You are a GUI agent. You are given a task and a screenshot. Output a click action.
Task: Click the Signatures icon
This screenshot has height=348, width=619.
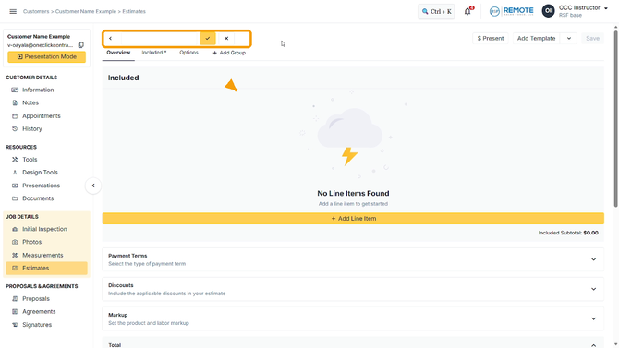click(15, 325)
